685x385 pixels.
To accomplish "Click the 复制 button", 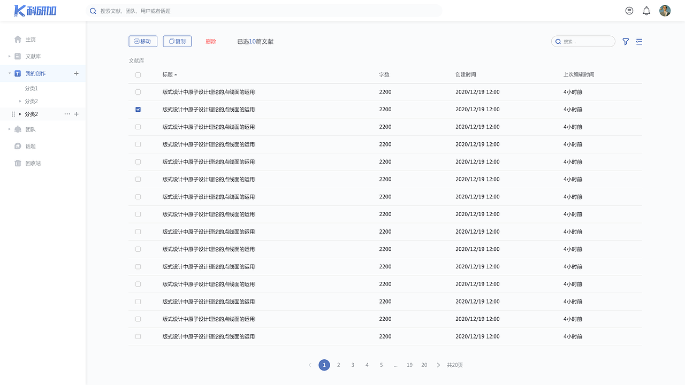I will coord(177,41).
